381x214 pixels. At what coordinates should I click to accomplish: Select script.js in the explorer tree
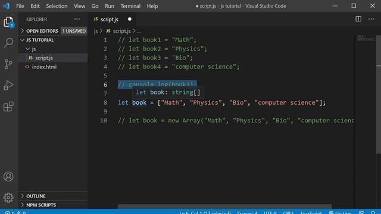[53, 58]
